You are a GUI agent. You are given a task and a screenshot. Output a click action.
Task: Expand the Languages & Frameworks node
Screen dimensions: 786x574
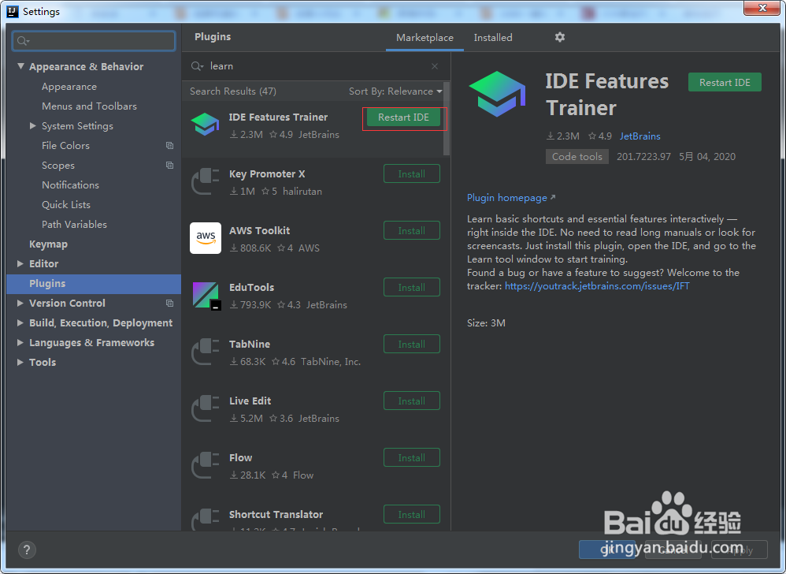click(x=20, y=342)
